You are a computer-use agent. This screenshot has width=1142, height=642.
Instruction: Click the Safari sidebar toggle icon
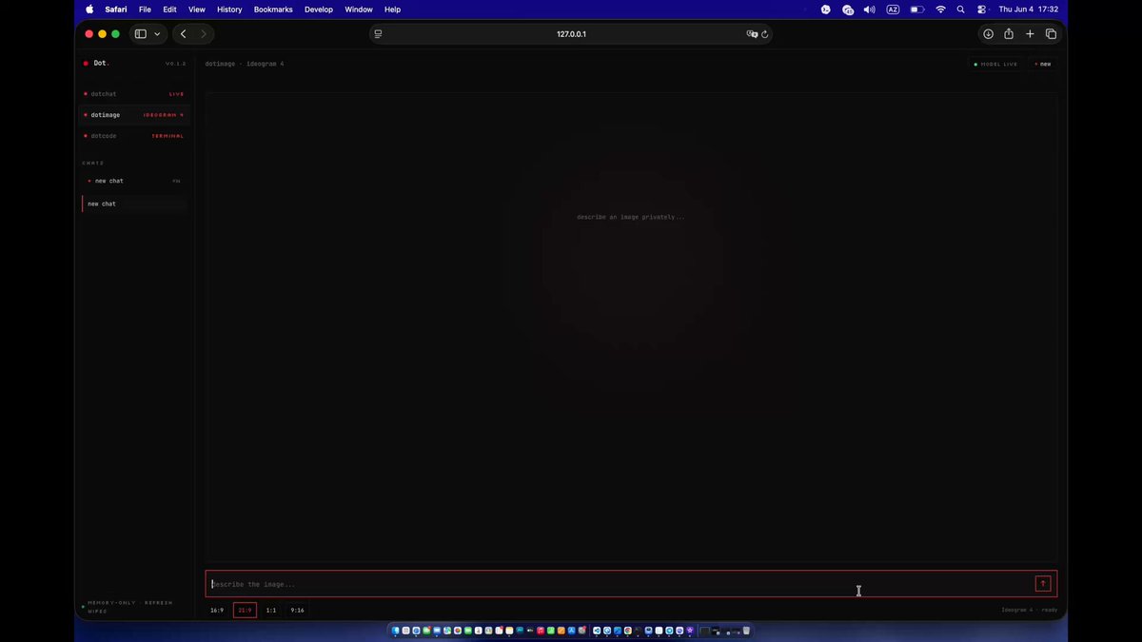pos(140,34)
